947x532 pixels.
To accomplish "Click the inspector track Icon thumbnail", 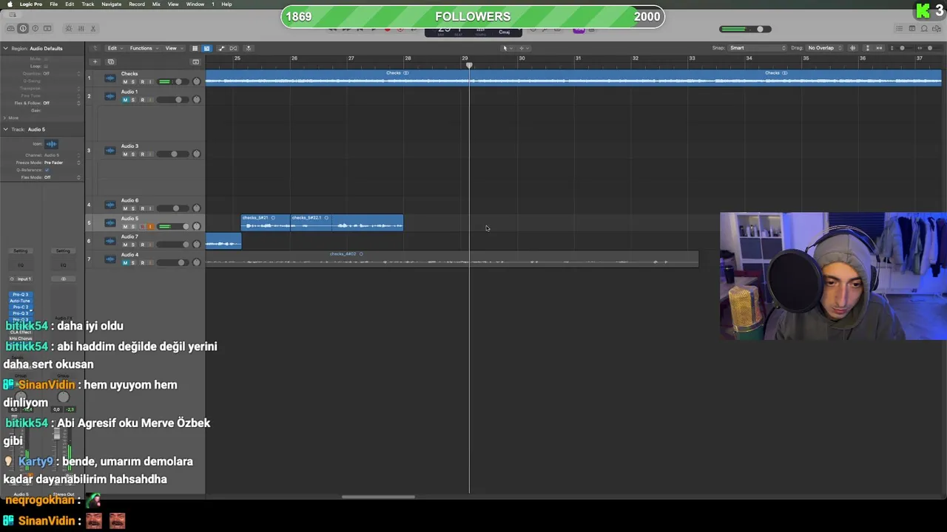I will tap(51, 144).
